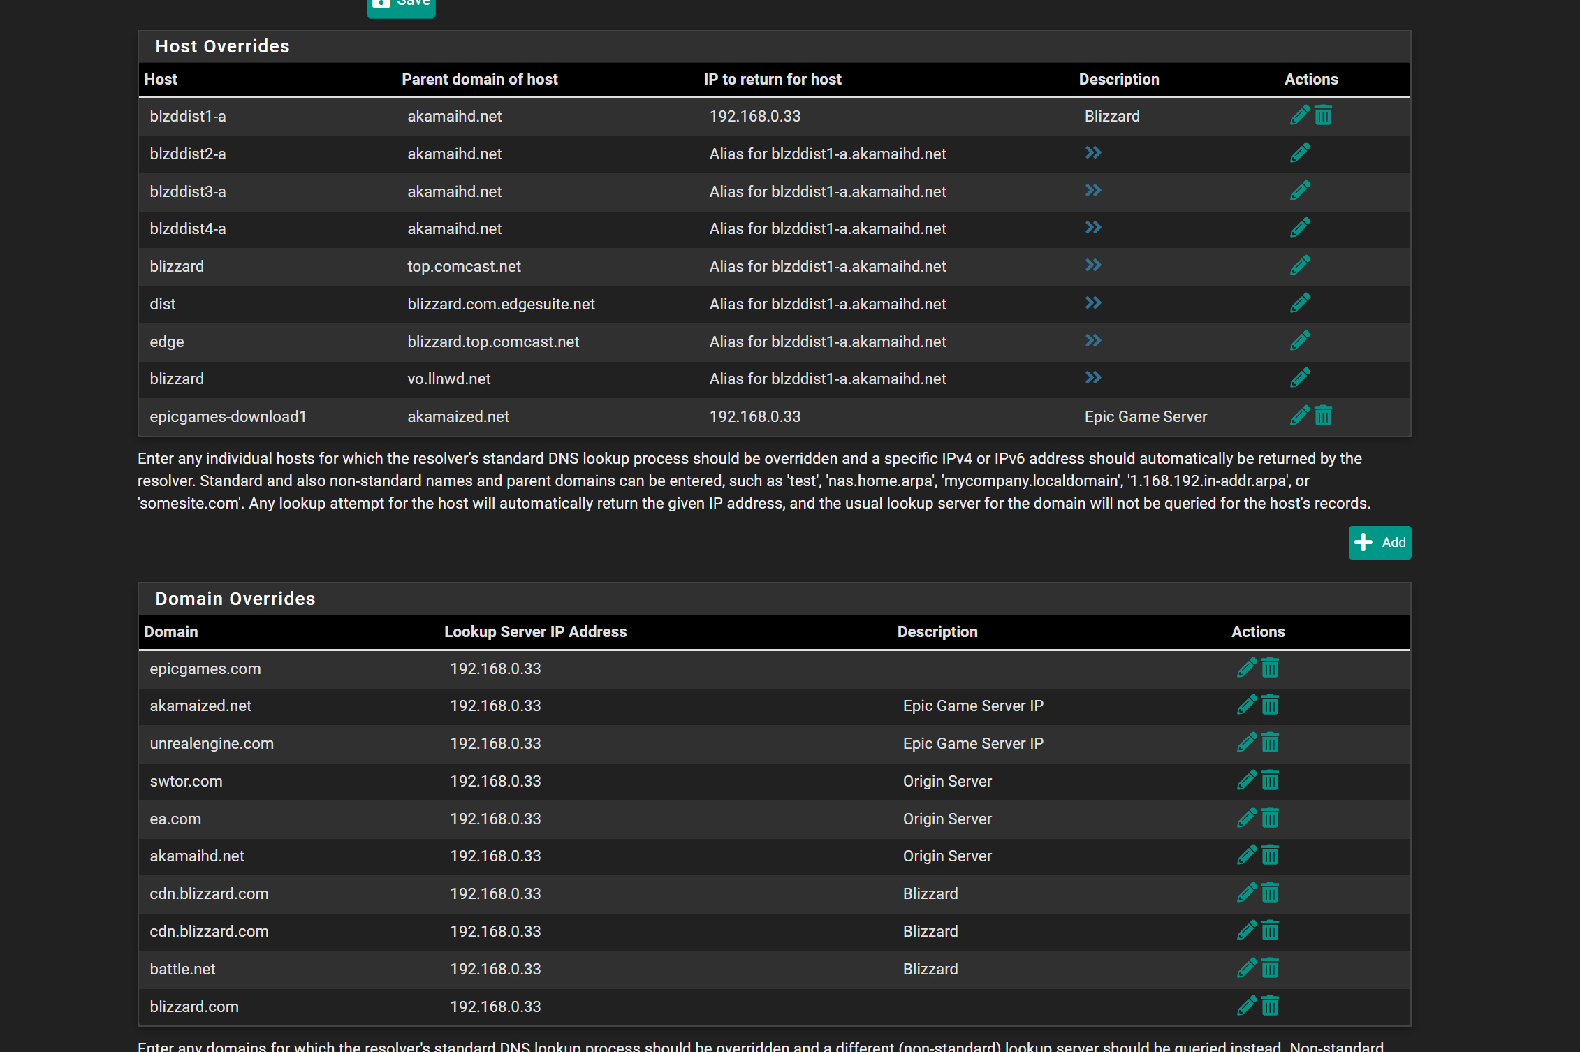Add a new host override

tap(1380, 543)
